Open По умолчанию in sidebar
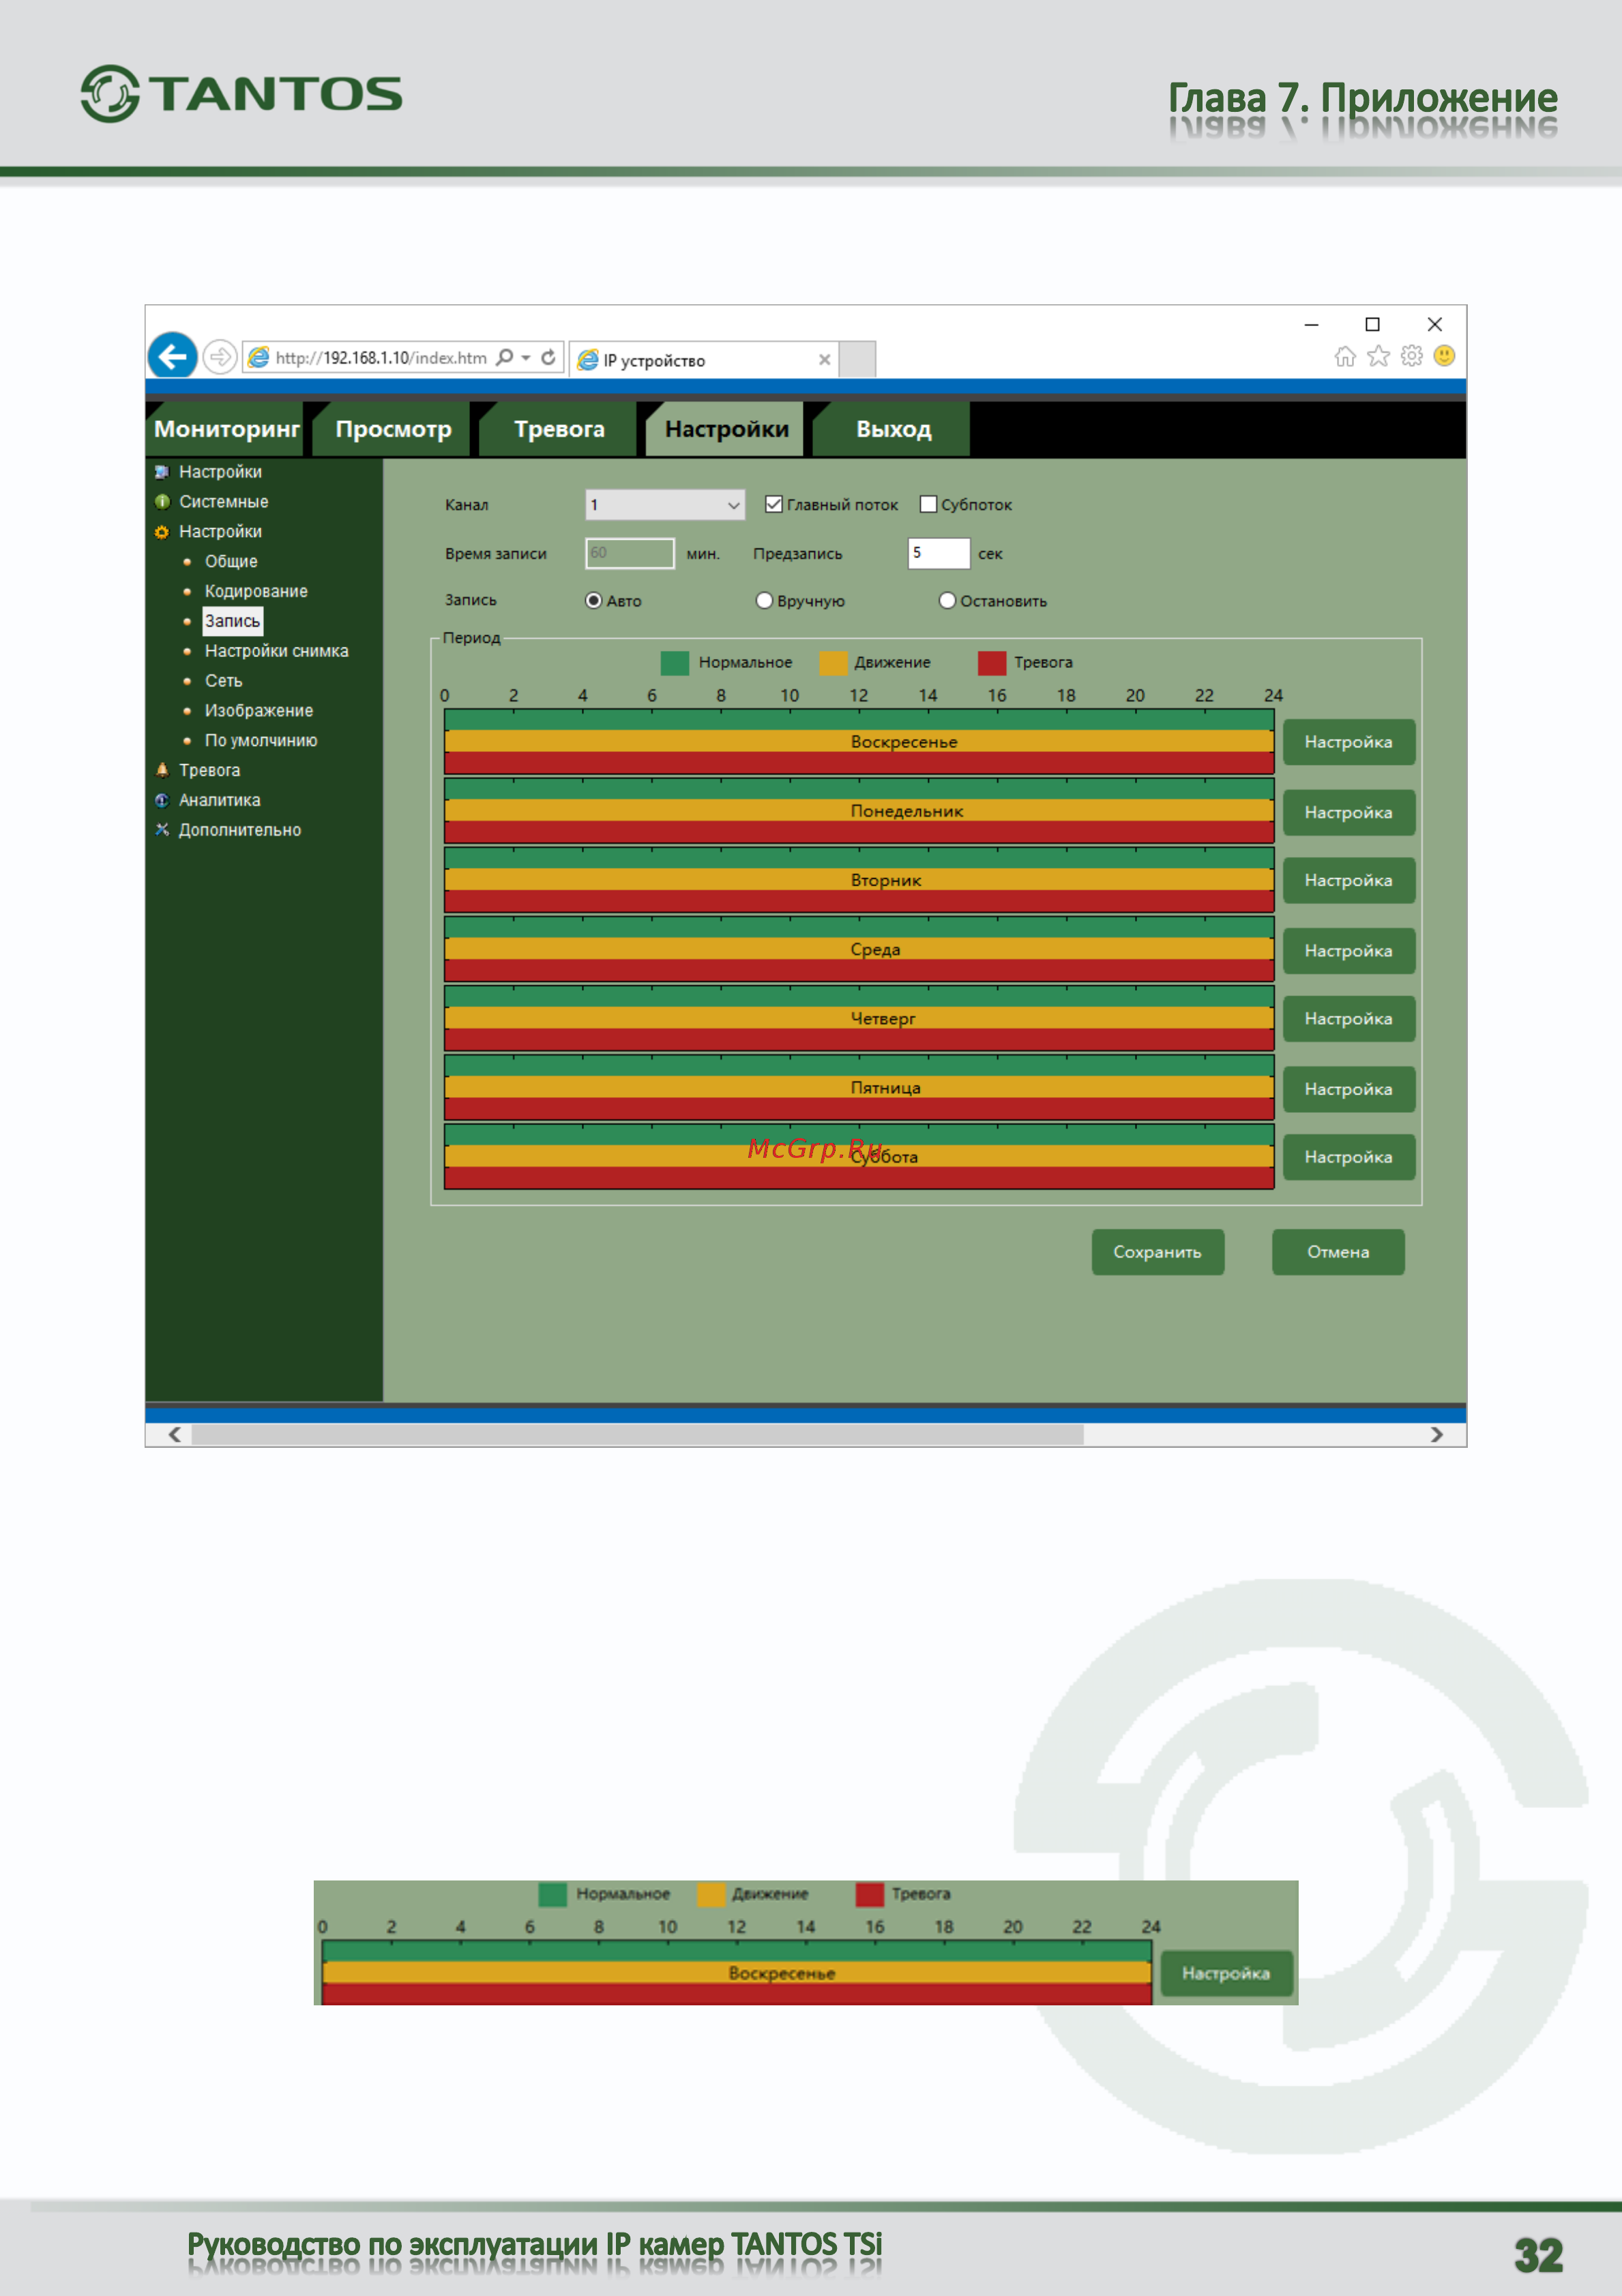Image resolution: width=1622 pixels, height=2296 pixels. pyautogui.click(x=261, y=741)
